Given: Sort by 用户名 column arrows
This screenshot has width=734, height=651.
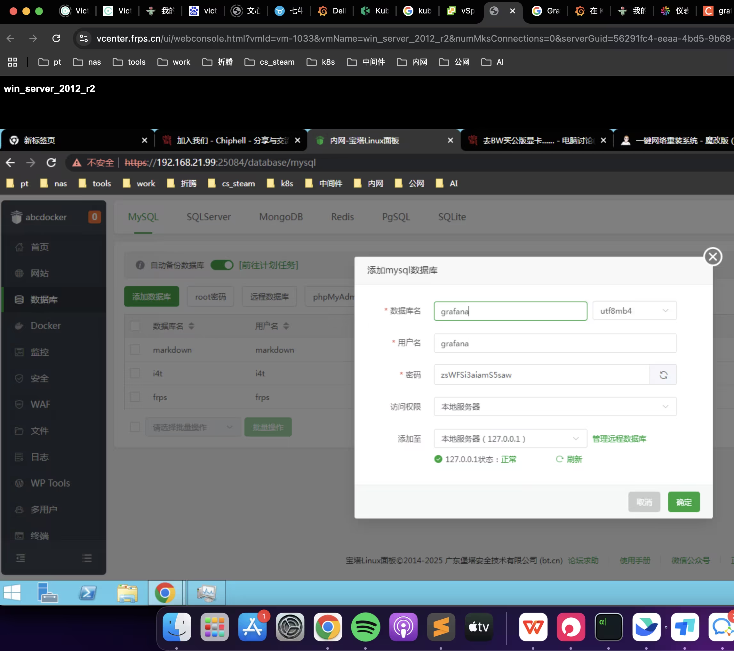Looking at the screenshot, I should 286,326.
